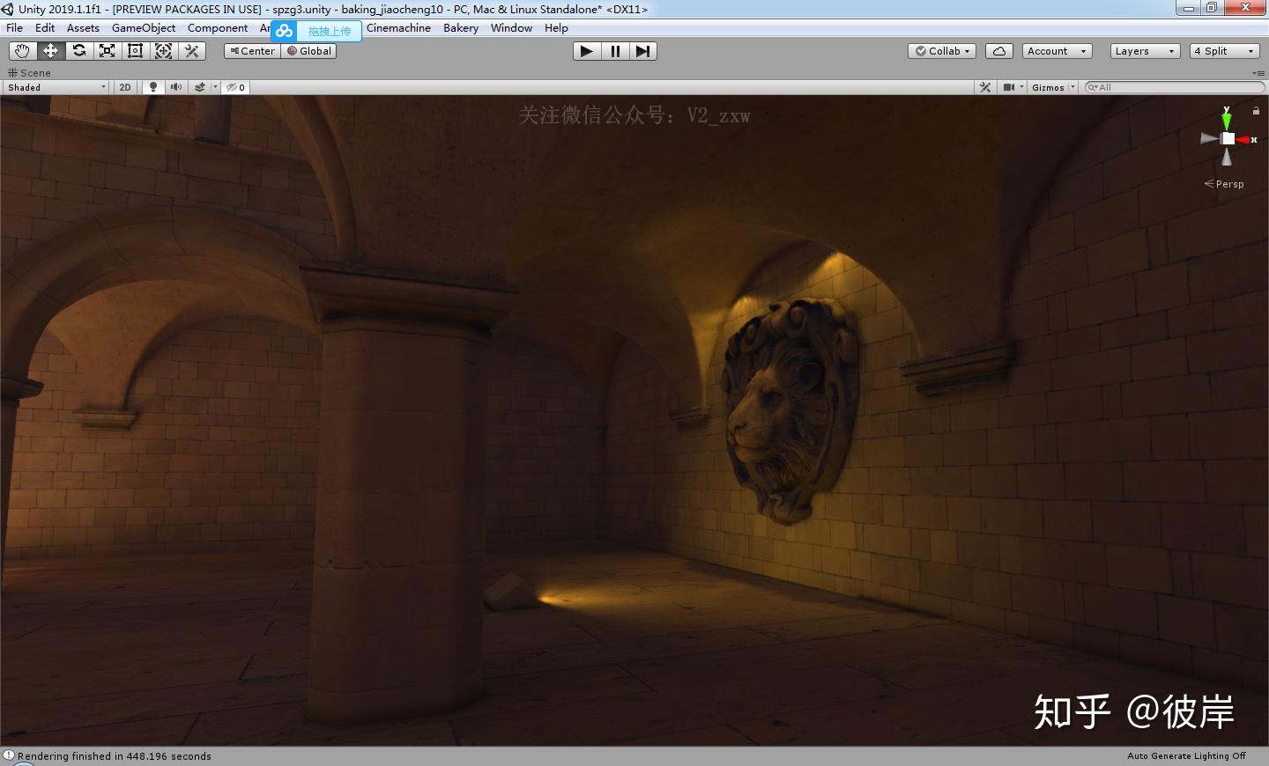Focus the scene search field
This screenshot has height=766, width=1269.
[x=1175, y=87]
